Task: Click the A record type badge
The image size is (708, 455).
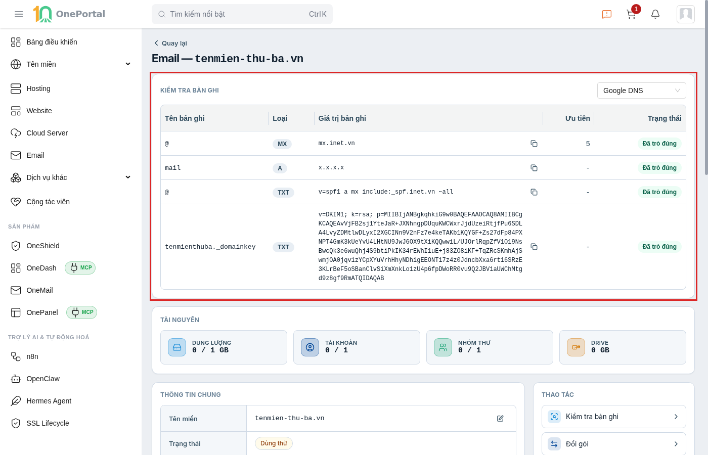Action: click(x=280, y=168)
